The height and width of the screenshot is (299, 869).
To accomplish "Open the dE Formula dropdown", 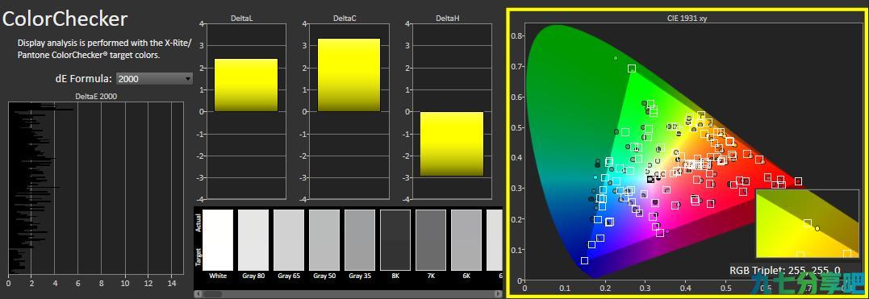I will point(154,79).
